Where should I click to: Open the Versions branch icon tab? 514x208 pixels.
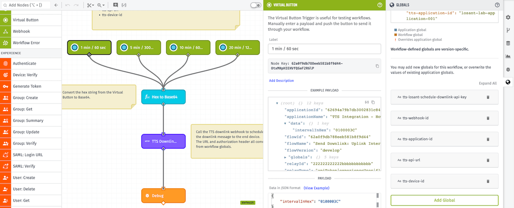click(x=508, y=30)
